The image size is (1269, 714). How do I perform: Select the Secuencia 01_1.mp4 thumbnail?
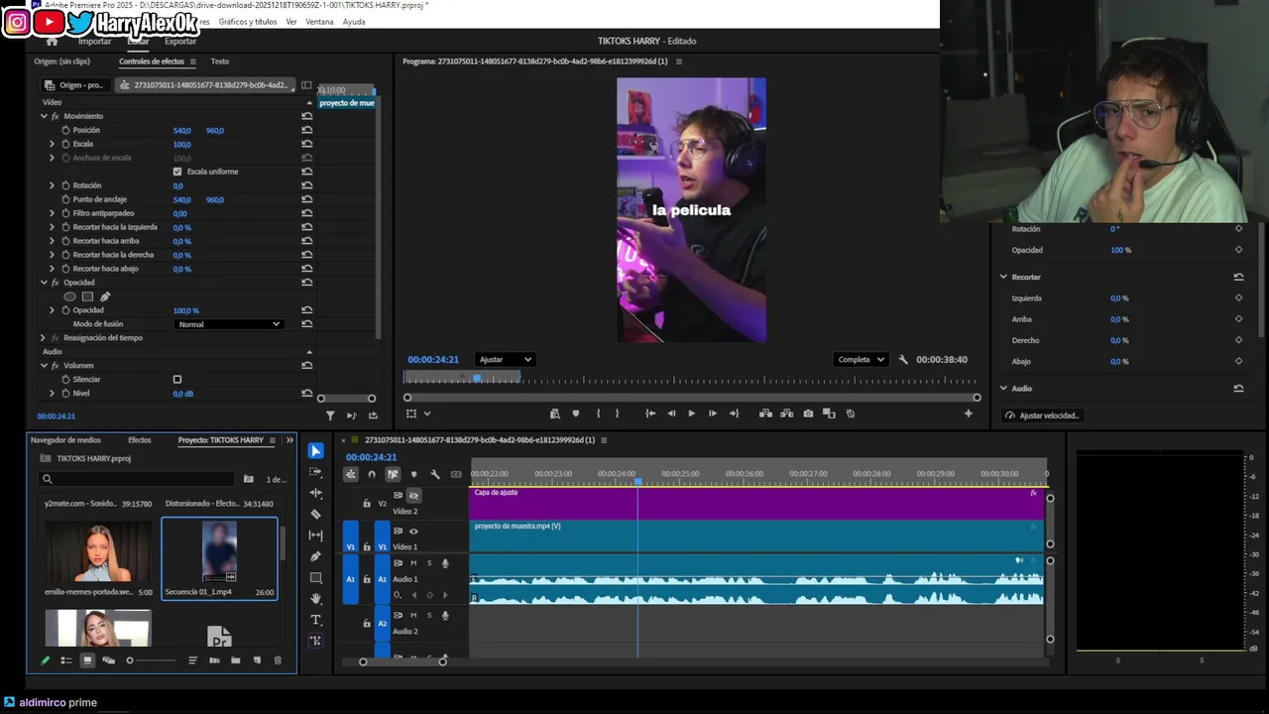[x=219, y=551]
